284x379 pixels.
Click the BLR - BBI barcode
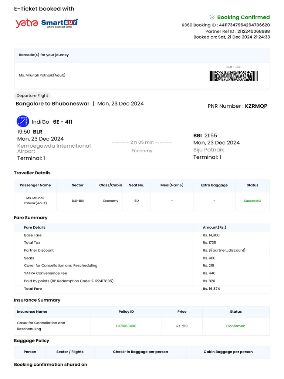pos(234,76)
